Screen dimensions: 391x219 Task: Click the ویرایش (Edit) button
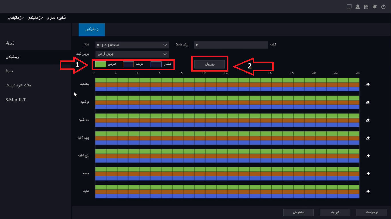(x=210, y=64)
